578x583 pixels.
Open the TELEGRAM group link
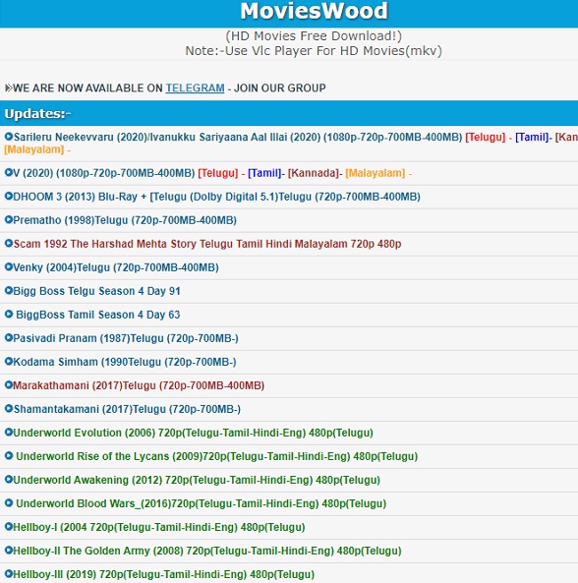click(x=195, y=88)
